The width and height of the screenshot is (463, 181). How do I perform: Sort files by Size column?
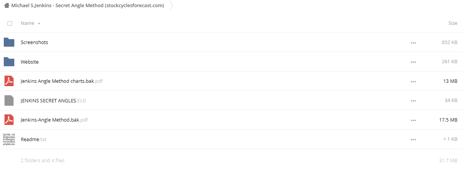coord(453,23)
